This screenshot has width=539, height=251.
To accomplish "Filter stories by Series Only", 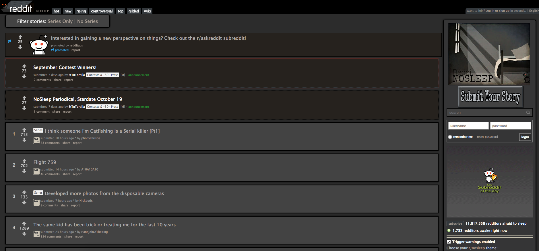I will point(60,21).
